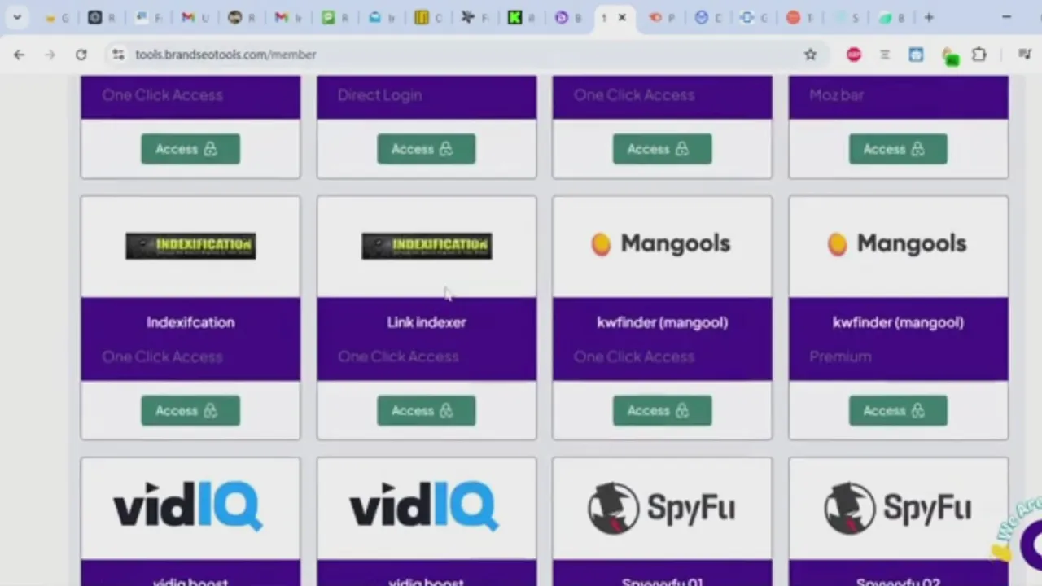Open the chat widget bubble at corner
This screenshot has width=1042, height=586.
tap(1031, 544)
